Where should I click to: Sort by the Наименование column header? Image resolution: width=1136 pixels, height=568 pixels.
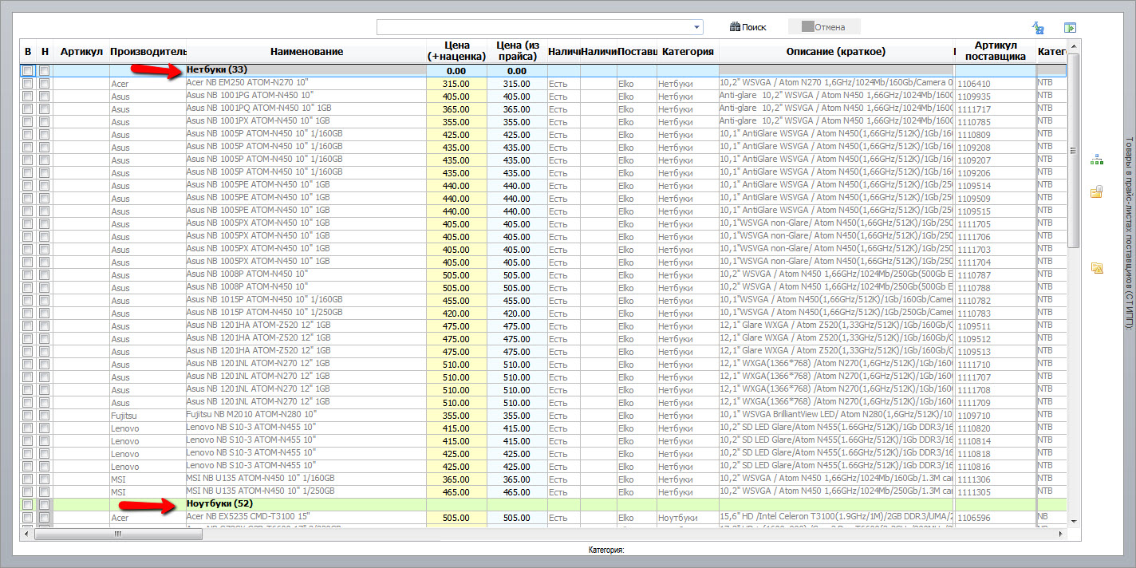tap(306, 52)
